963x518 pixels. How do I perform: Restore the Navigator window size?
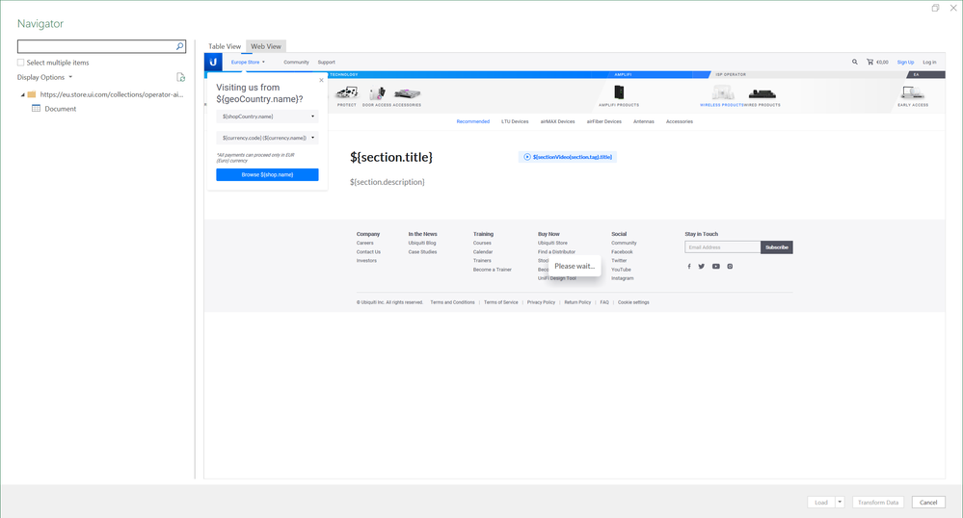click(x=935, y=8)
